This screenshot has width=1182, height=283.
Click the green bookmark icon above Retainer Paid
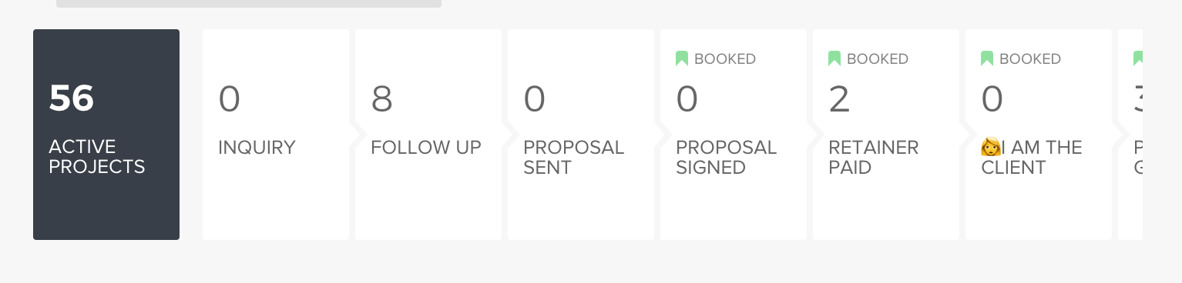(834, 58)
